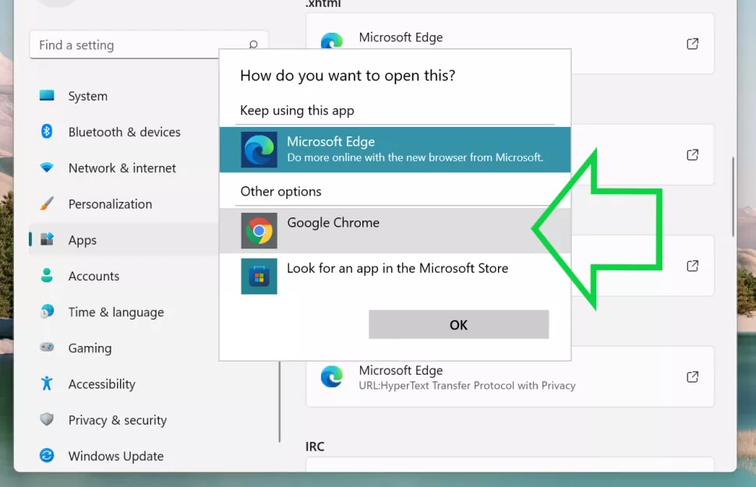Screen dimensions: 756x487
Task: Click the Privacy & security shield icon
Action: point(47,419)
